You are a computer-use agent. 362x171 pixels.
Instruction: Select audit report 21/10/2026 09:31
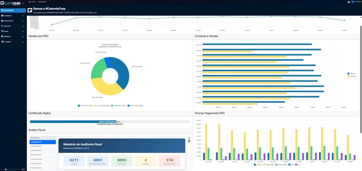tap(43, 146)
